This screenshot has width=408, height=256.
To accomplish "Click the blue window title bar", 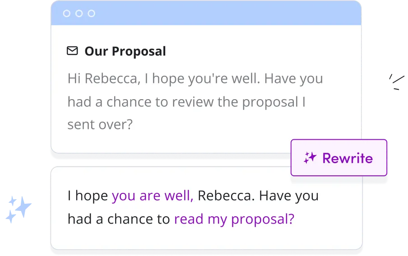I will tap(206, 13).
